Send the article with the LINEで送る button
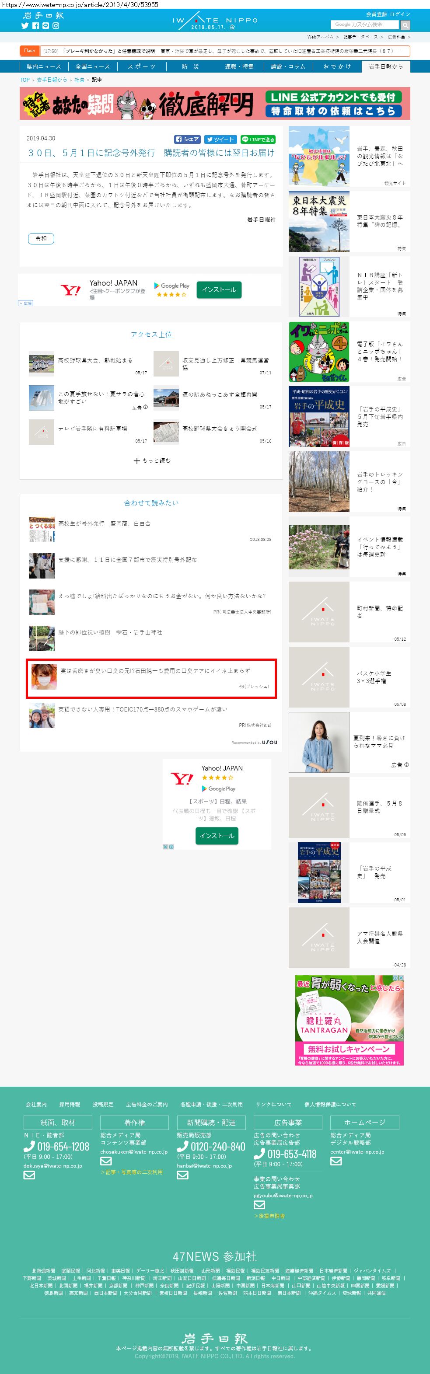Viewport: 430px width, 1374px height. (x=258, y=139)
